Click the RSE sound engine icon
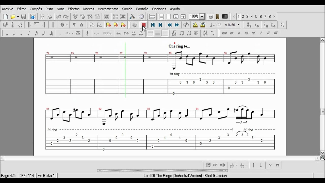325x183 pixels. tap(134, 25)
